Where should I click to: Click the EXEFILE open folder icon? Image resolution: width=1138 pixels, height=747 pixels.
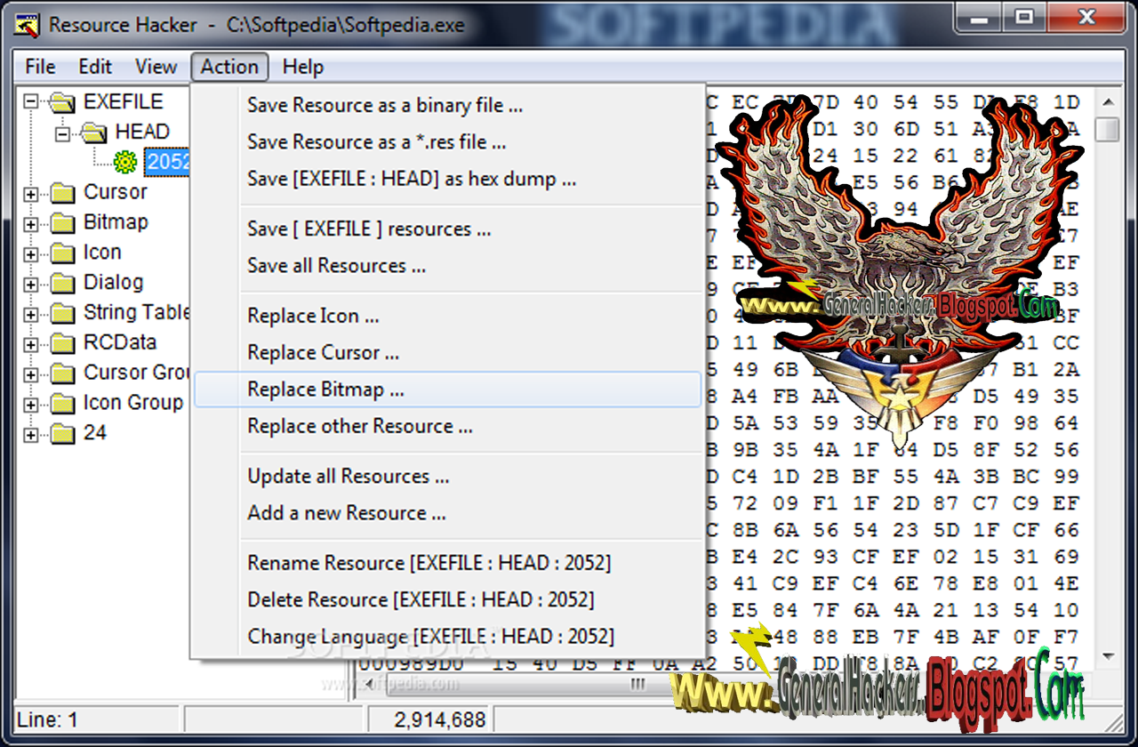pos(61,101)
